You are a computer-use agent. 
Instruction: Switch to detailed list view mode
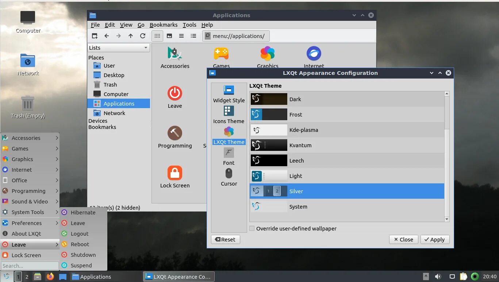click(193, 36)
